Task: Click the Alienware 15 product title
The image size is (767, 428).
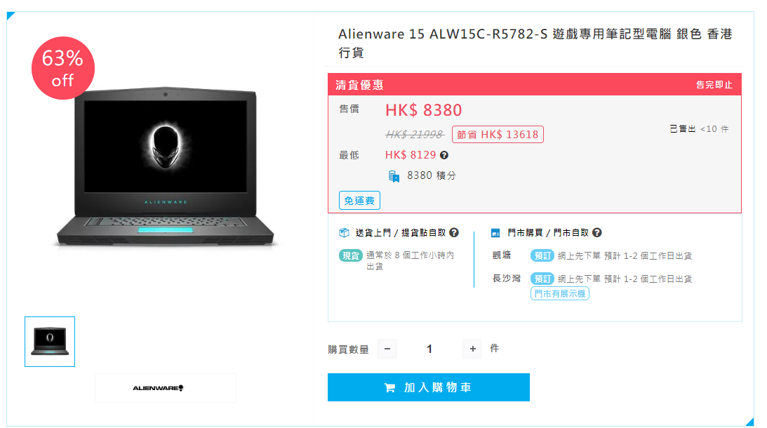Action: coord(535,43)
